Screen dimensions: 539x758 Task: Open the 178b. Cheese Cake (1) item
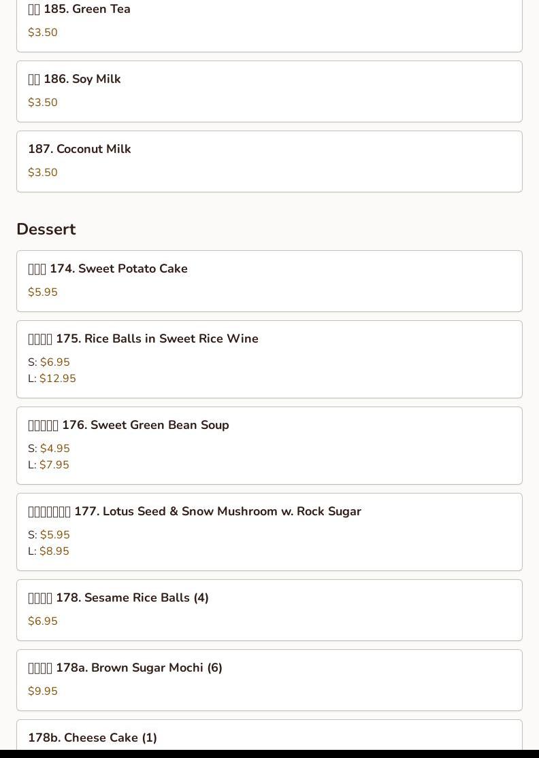tap(93, 738)
